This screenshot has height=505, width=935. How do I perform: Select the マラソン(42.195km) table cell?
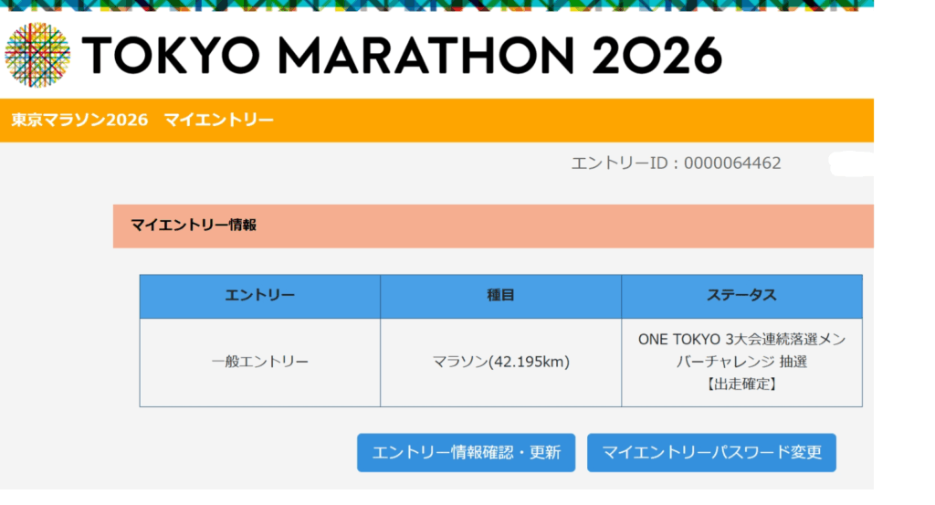click(500, 362)
